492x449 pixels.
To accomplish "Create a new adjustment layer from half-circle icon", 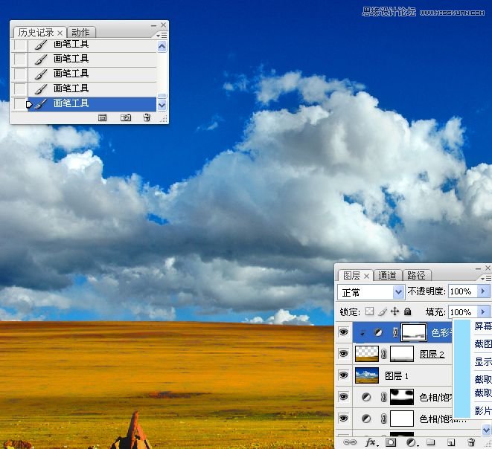I will pos(411,443).
